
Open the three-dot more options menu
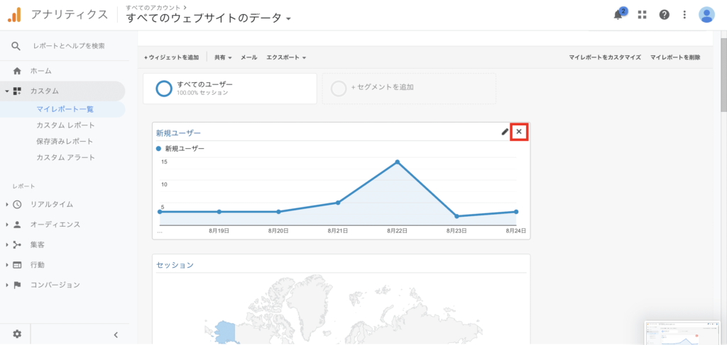tap(684, 15)
